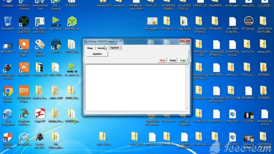
Task: Click inside the empty log output area
Action: click(135, 87)
